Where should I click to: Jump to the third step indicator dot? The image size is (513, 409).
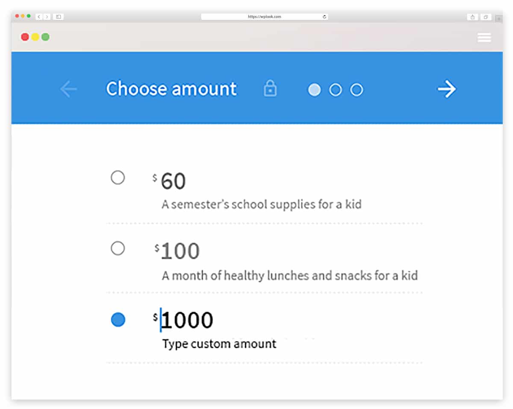point(357,90)
